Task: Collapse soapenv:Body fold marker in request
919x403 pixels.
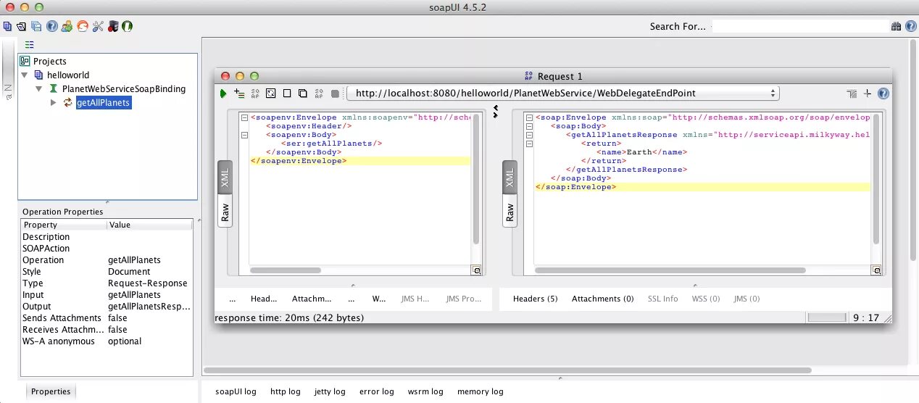Action: (245, 135)
